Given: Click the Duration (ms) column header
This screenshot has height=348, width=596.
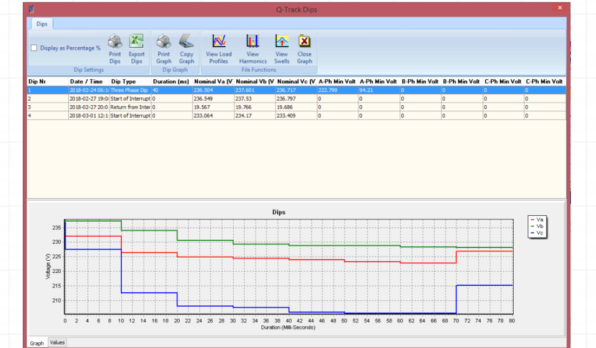Looking at the screenshot, I should click(x=171, y=82).
